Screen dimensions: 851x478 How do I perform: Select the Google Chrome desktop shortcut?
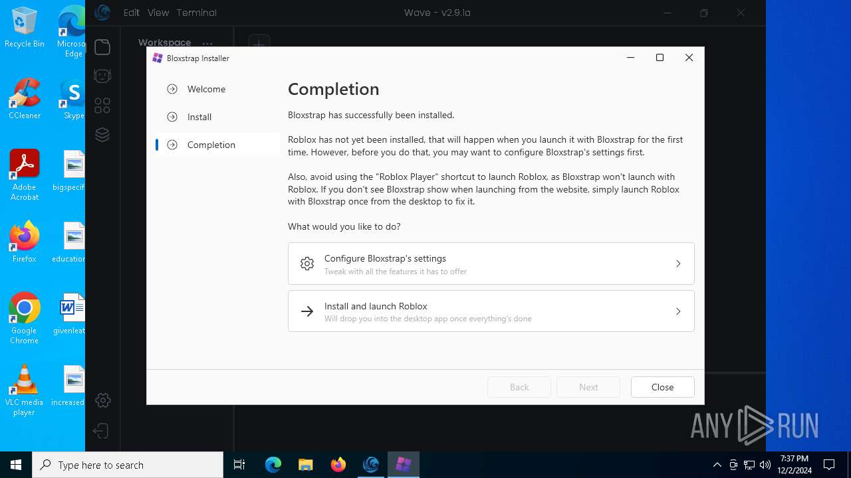(25, 319)
